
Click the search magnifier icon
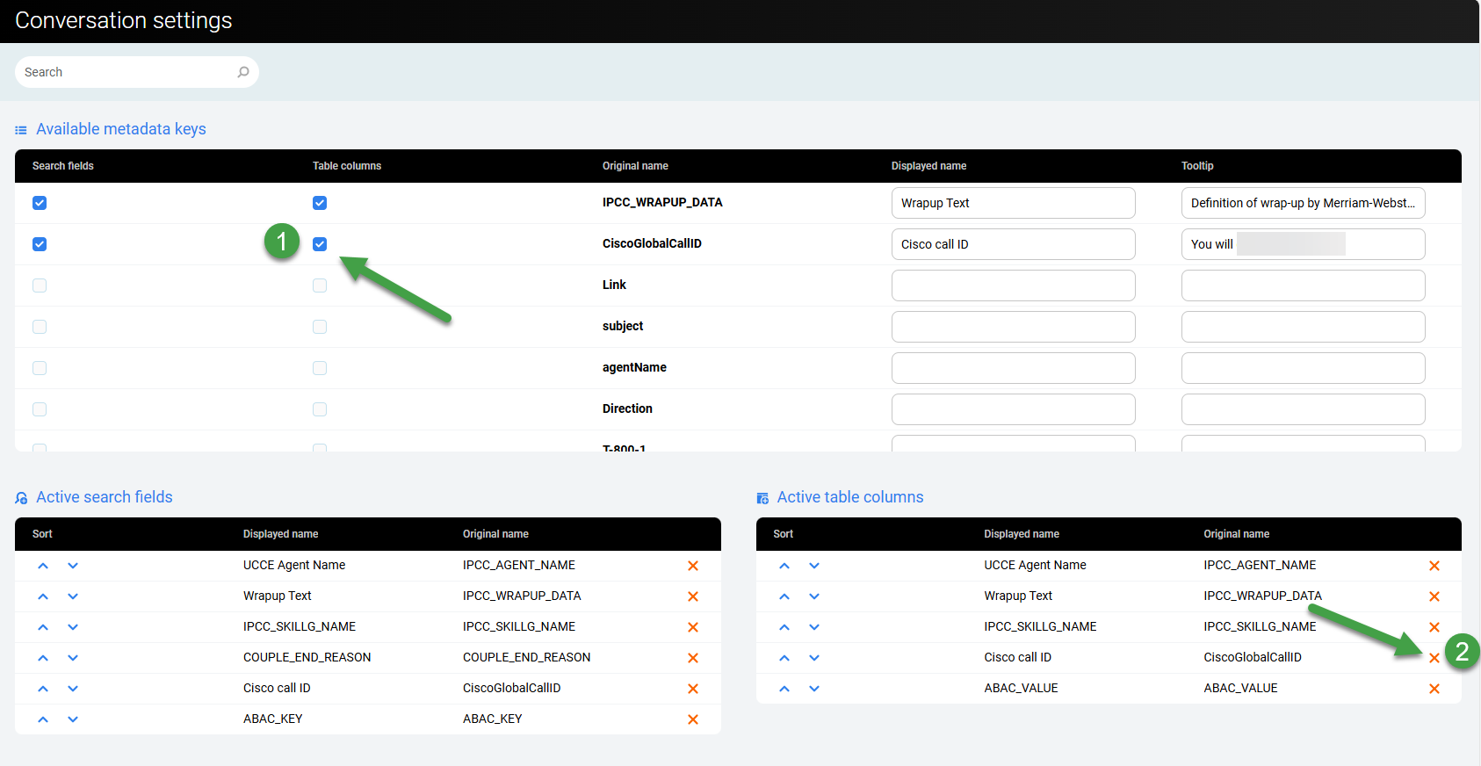click(x=243, y=72)
